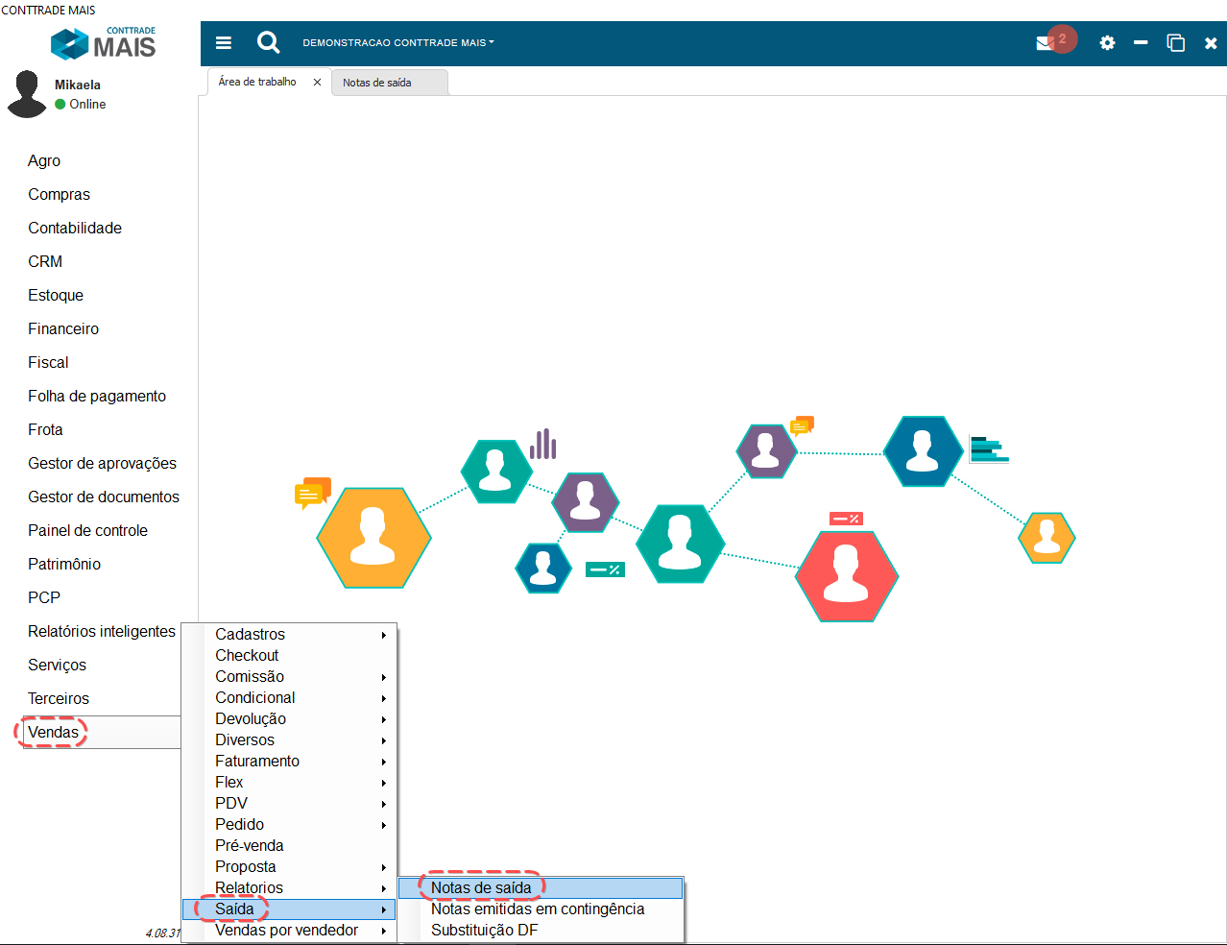Open the settings gear icon

click(1107, 43)
